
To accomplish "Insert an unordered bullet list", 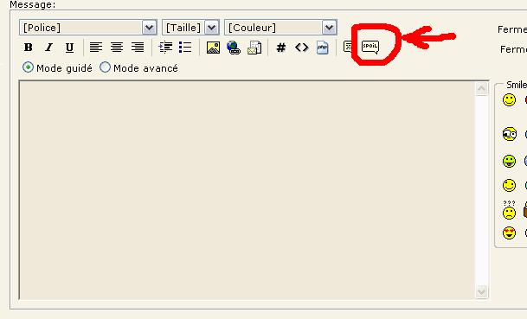I will [x=185, y=48].
